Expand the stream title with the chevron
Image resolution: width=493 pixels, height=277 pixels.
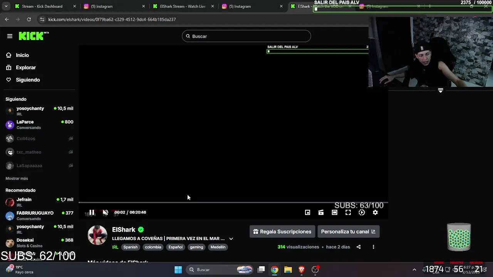[231, 239]
